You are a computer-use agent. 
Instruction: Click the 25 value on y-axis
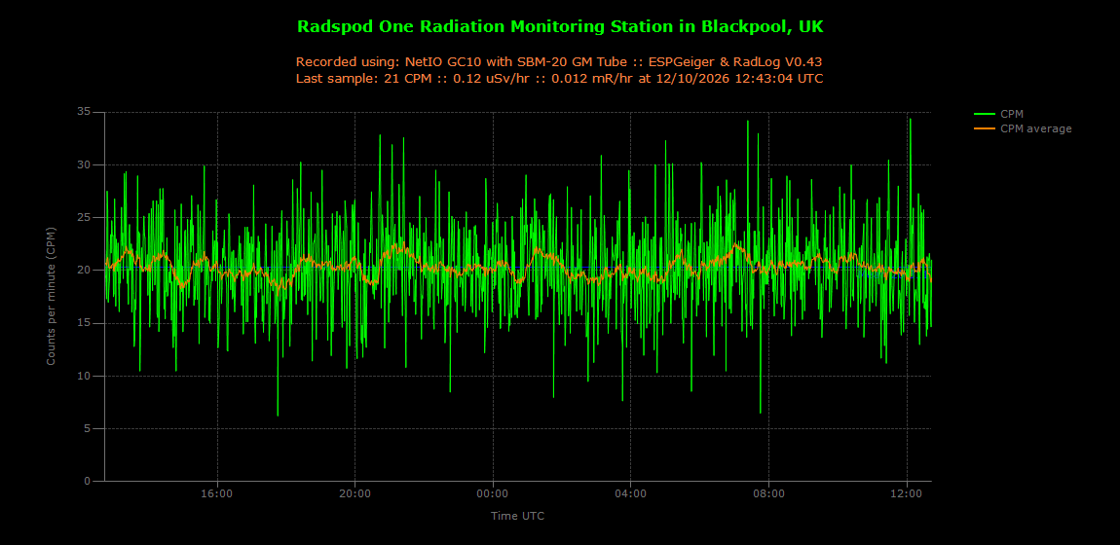tap(85, 218)
